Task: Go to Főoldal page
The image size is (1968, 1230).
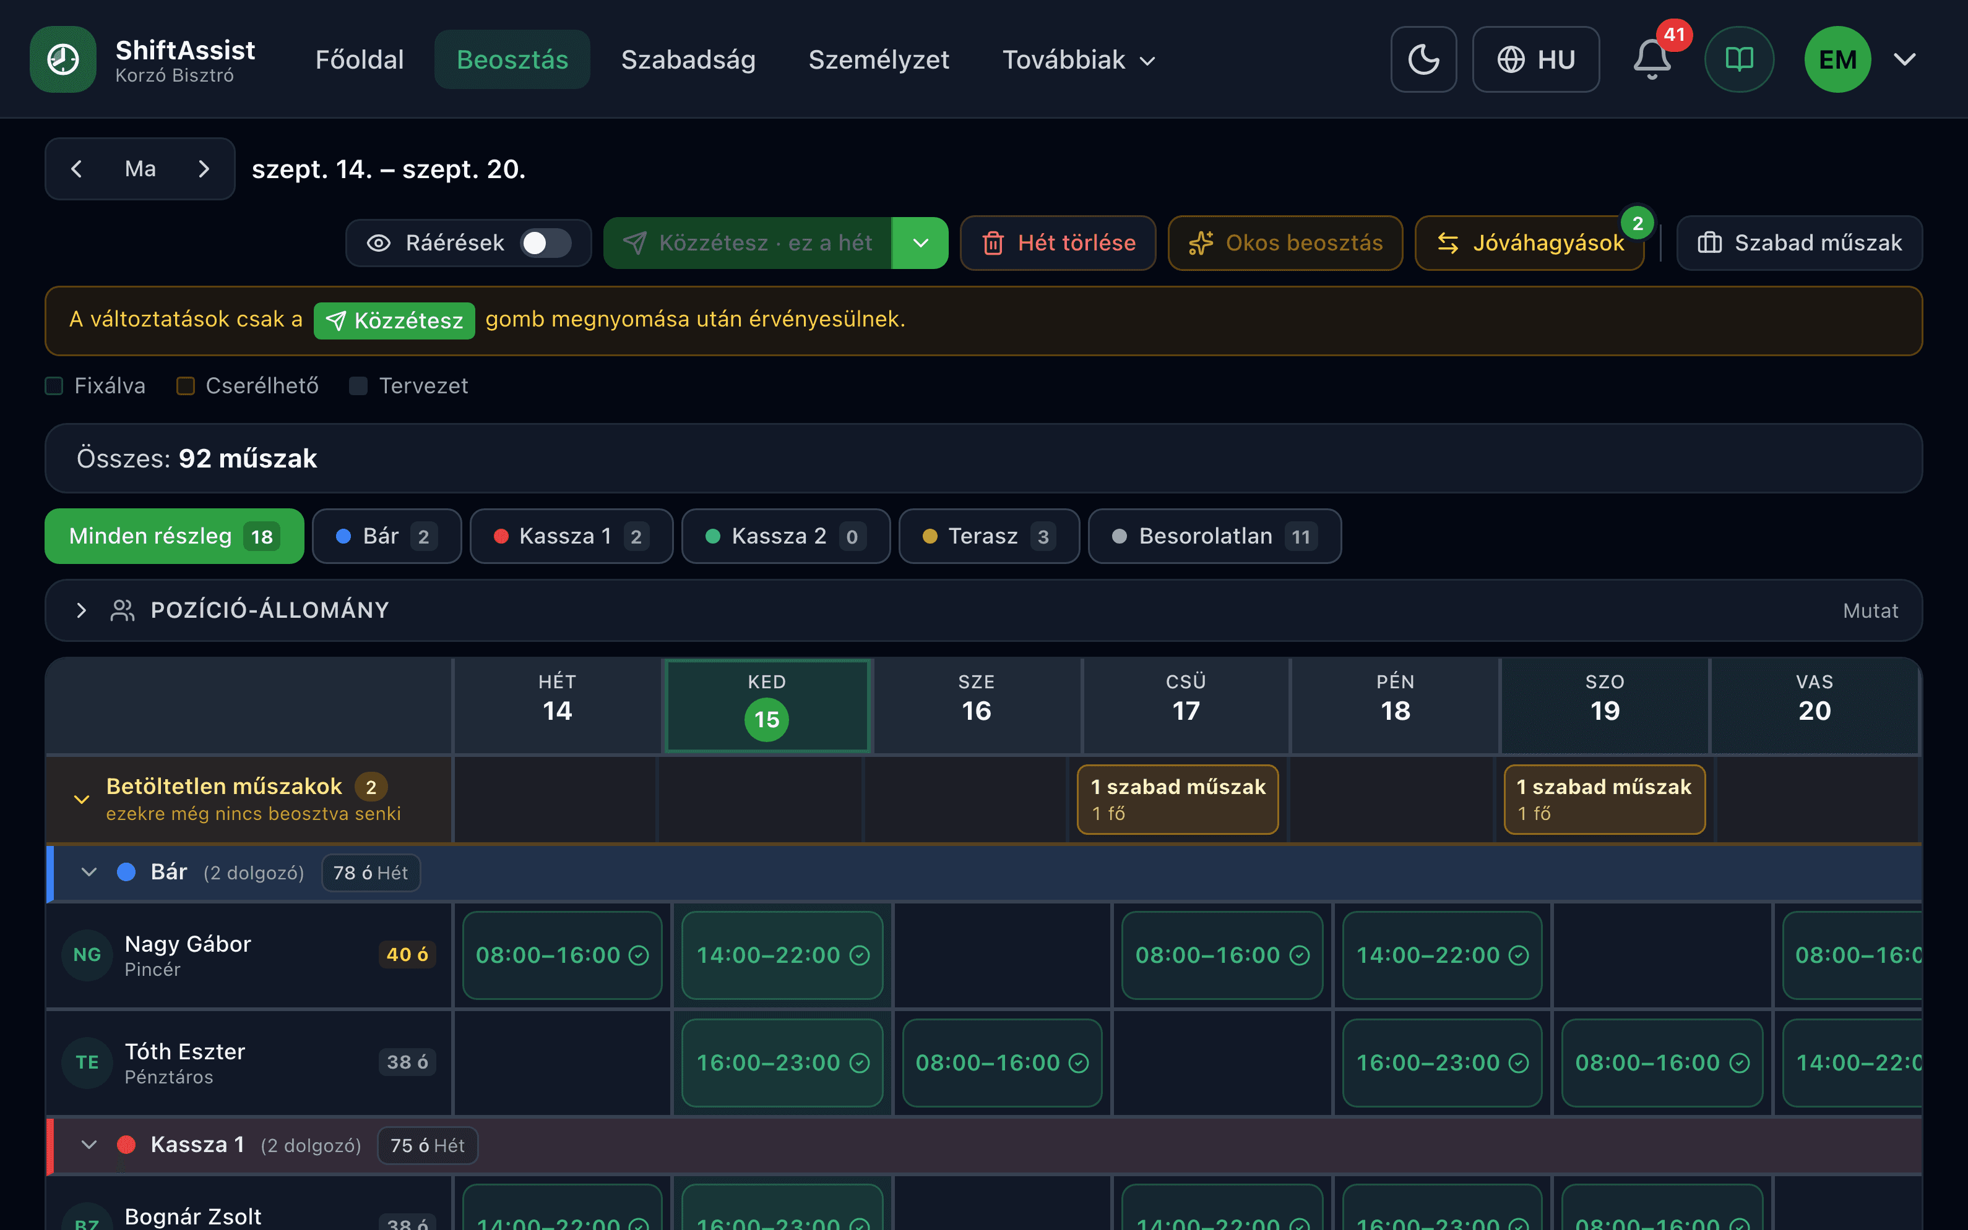Action: 360,59
